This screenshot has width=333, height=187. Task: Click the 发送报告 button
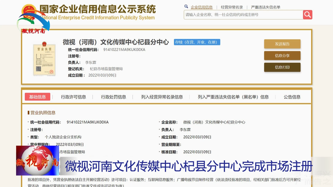[282, 44]
